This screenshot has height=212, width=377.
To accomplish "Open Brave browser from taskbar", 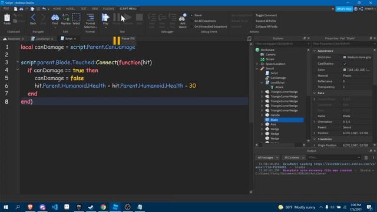I will (x=30, y=207).
